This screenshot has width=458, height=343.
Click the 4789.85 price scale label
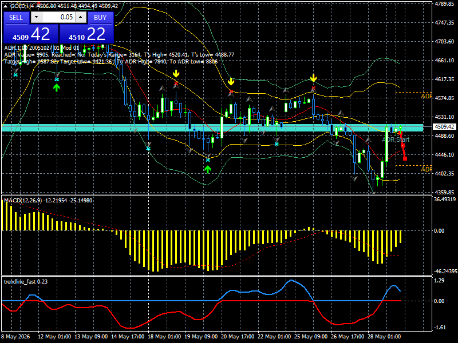click(444, 4)
